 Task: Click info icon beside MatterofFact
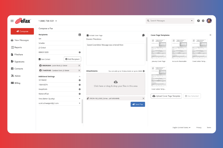pos(80,94)
